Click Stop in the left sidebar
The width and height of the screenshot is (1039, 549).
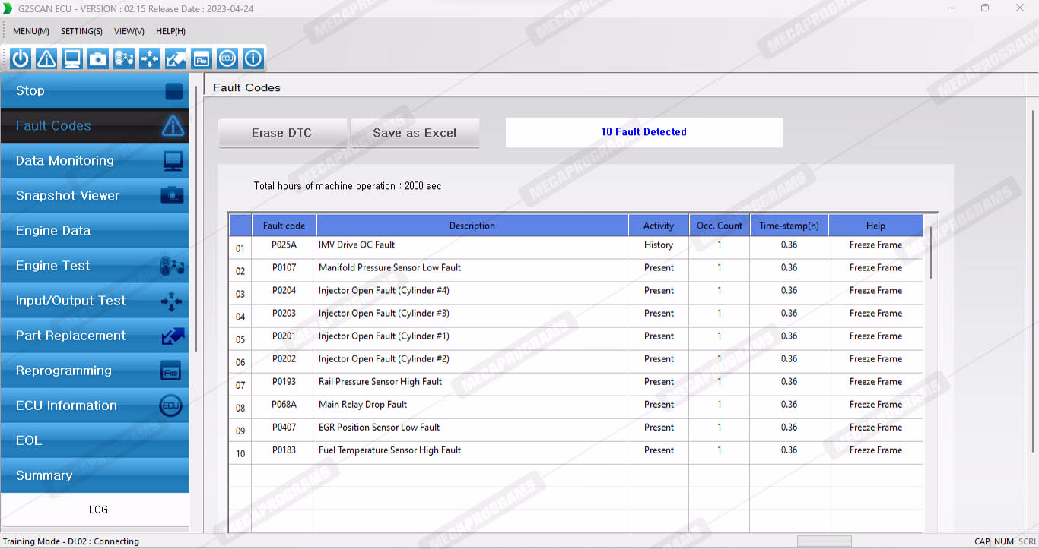tap(95, 91)
